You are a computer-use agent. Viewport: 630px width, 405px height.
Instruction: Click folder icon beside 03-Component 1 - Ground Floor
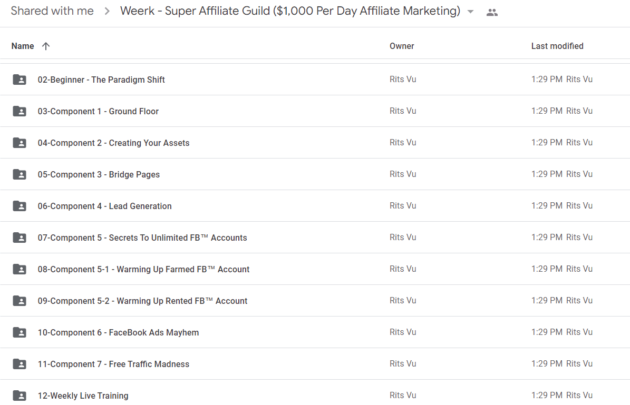tap(20, 111)
